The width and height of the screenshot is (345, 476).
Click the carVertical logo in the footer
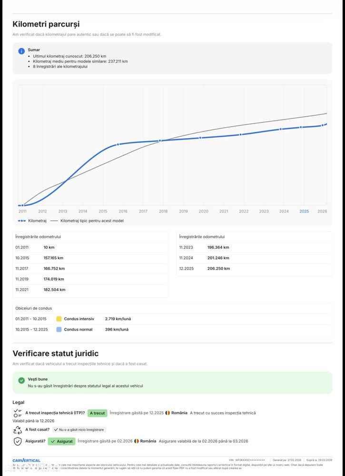tap(26, 460)
